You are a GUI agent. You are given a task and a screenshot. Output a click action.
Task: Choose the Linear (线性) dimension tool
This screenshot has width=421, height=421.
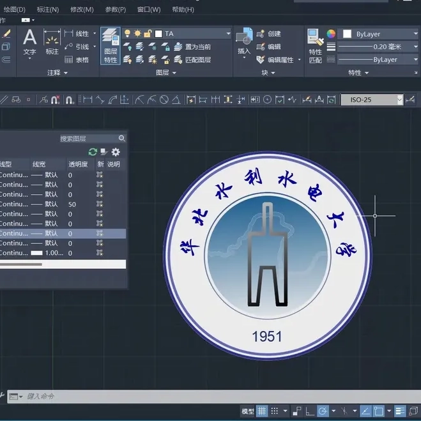click(77, 34)
